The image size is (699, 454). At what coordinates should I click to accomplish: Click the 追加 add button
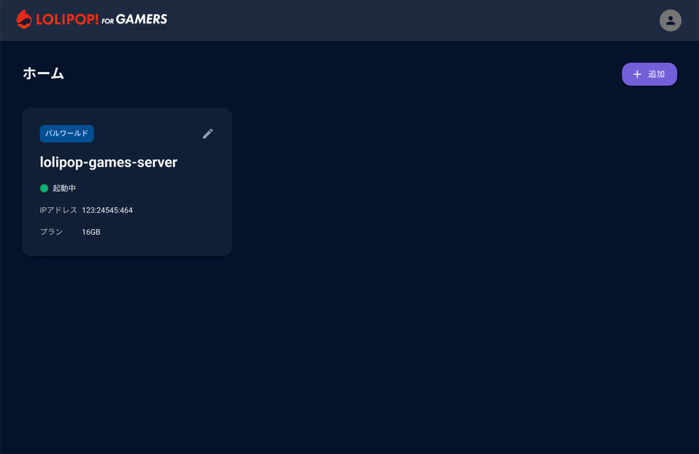pos(649,74)
